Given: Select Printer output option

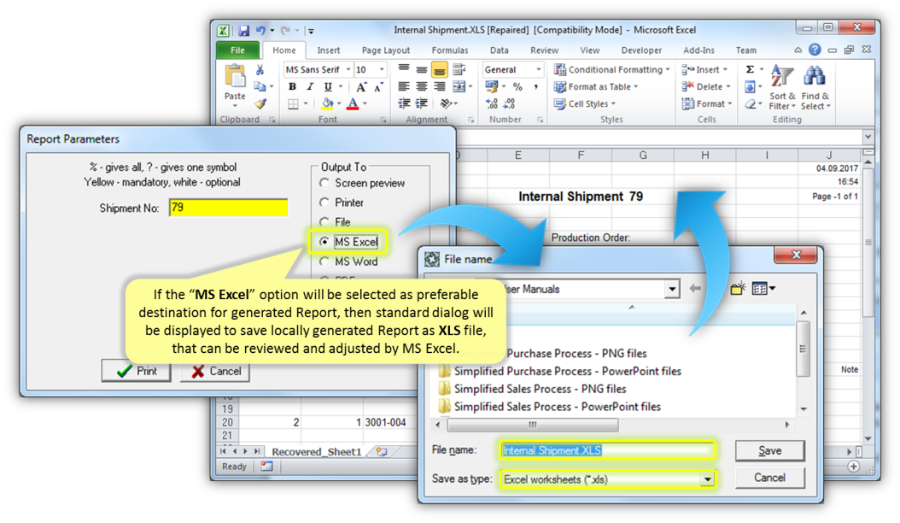Looking at the screenshot, I should (x=324, y=203).
